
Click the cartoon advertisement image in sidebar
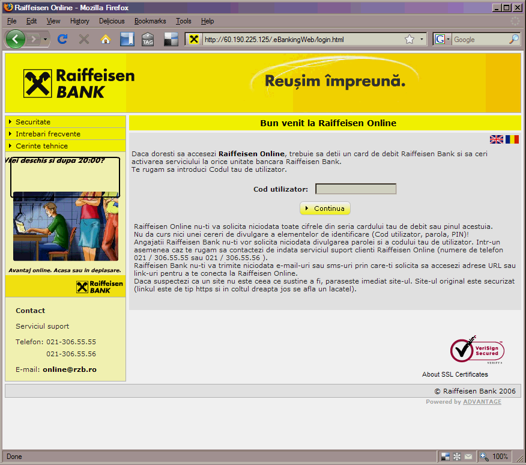point(66,226)
